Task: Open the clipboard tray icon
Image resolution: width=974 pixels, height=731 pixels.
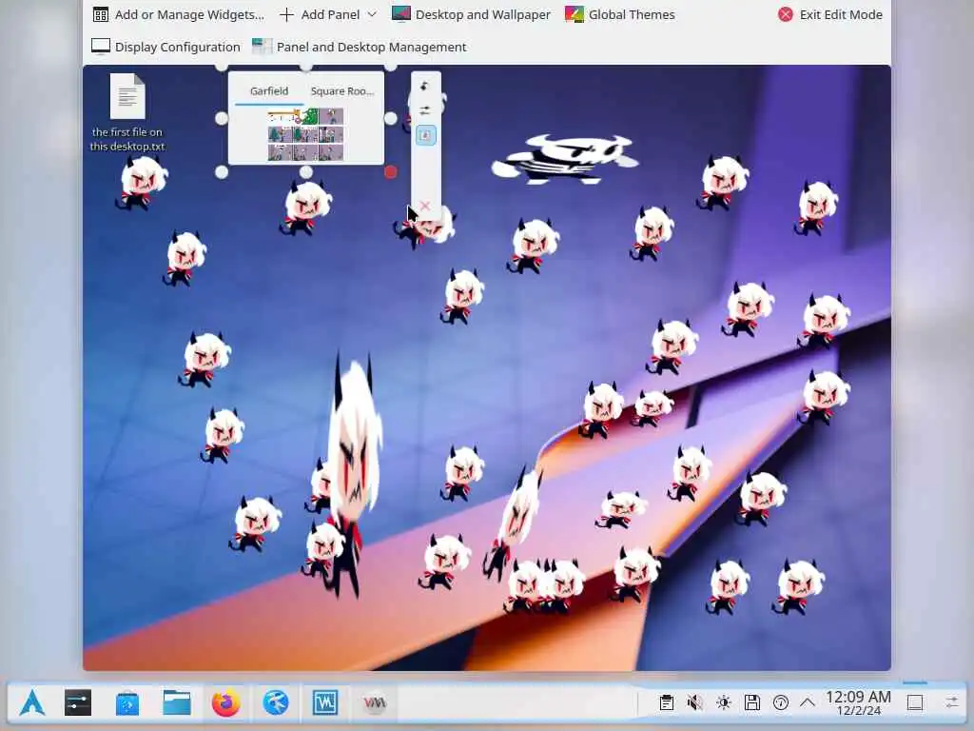Action: [x=667, y=703]
